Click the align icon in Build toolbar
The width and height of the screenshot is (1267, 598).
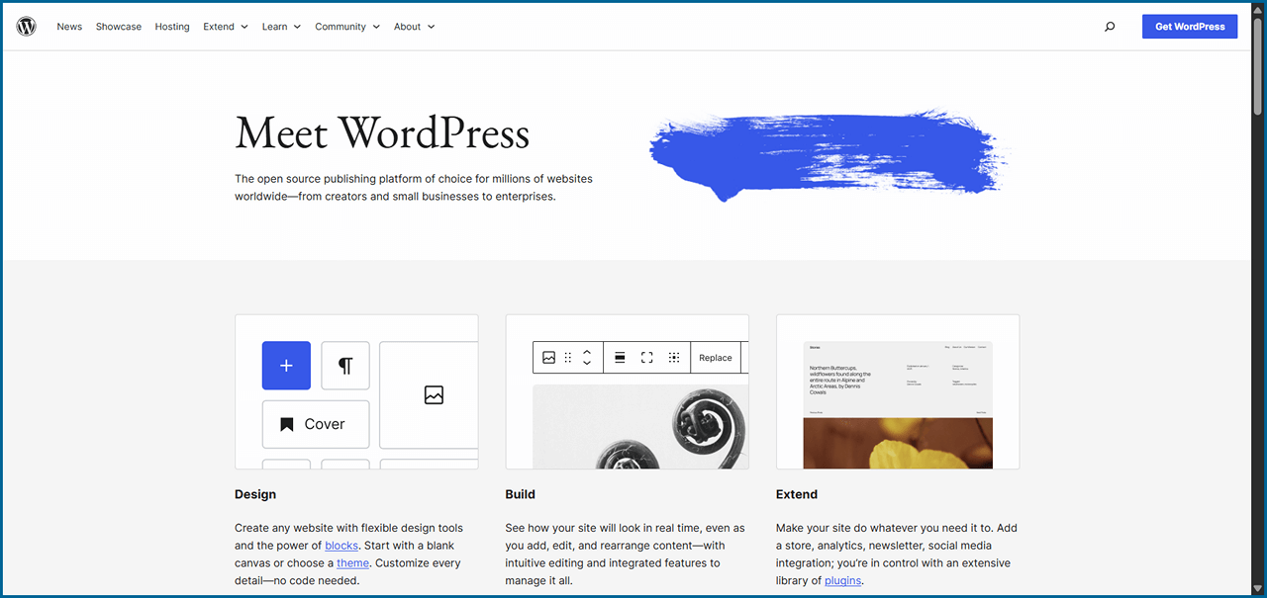pyautogui.click(x=620, y=358)
